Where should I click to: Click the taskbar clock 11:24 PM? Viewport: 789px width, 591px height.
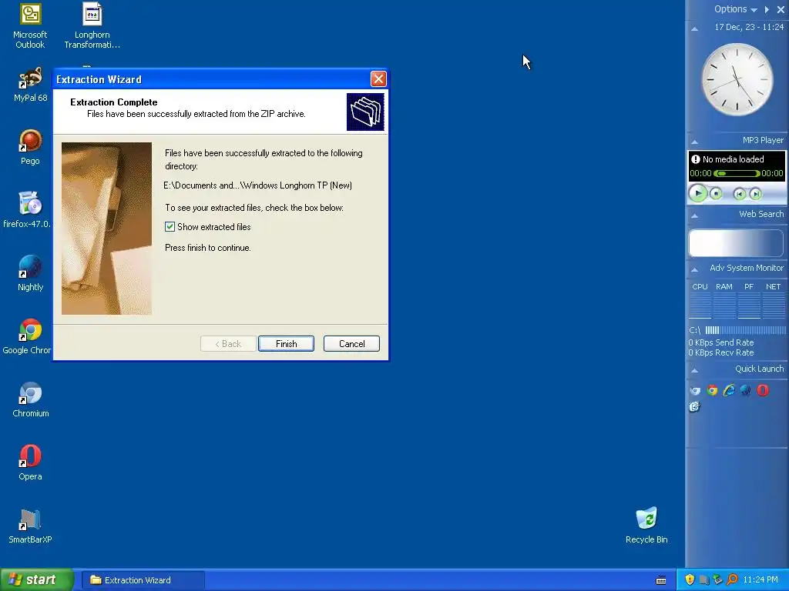click(x=760, y=580)
